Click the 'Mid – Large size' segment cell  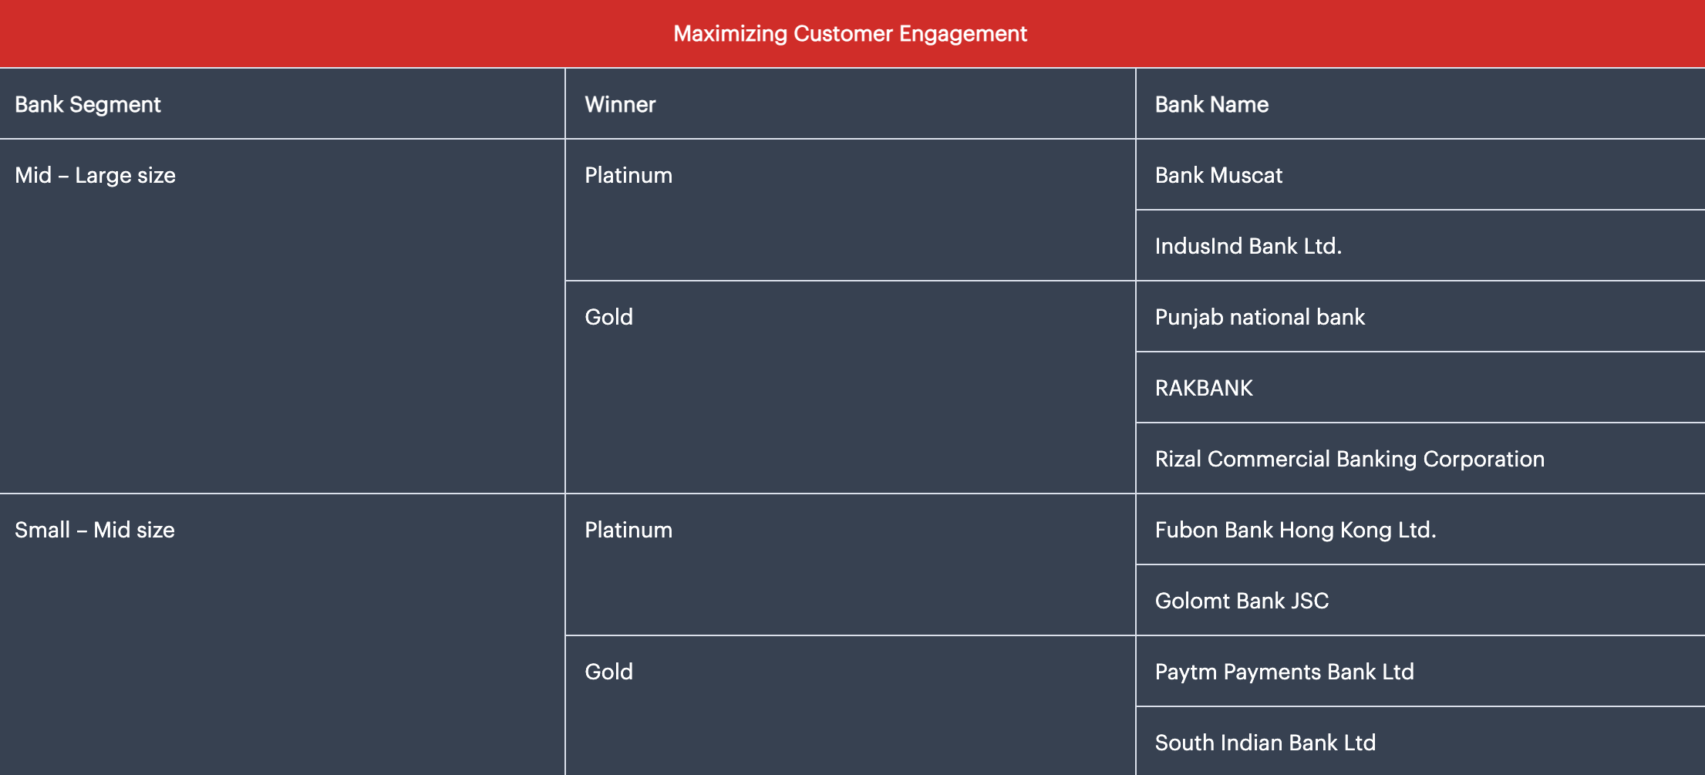coord(95,176)
